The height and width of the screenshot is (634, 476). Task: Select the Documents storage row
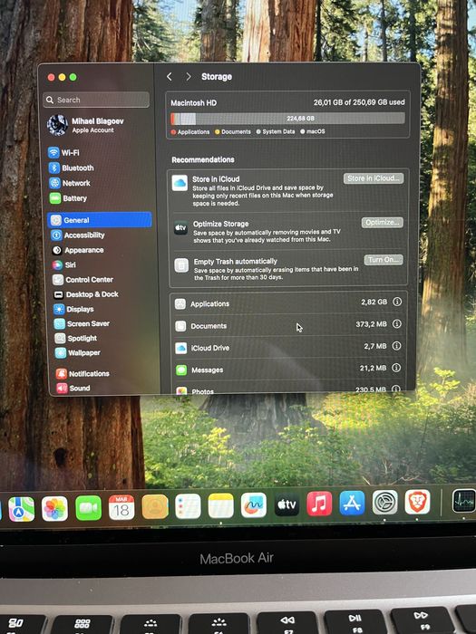coord(288,325)
